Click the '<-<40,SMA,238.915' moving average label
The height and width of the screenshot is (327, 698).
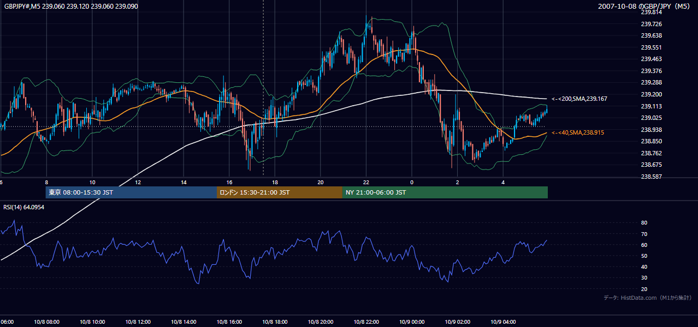(578, 133)
